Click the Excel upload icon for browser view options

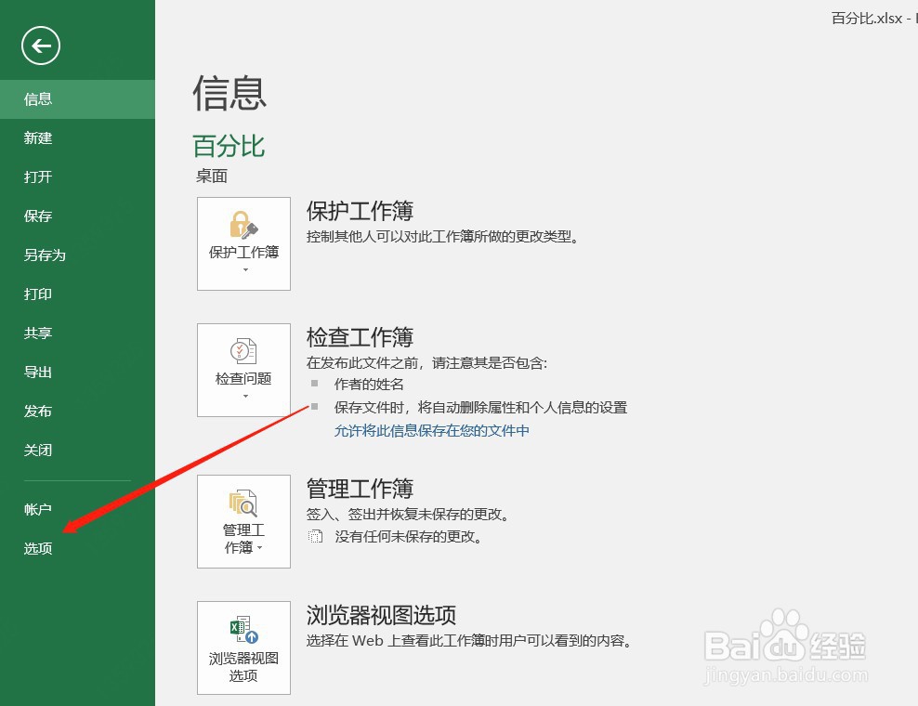[x=243, y=628]
